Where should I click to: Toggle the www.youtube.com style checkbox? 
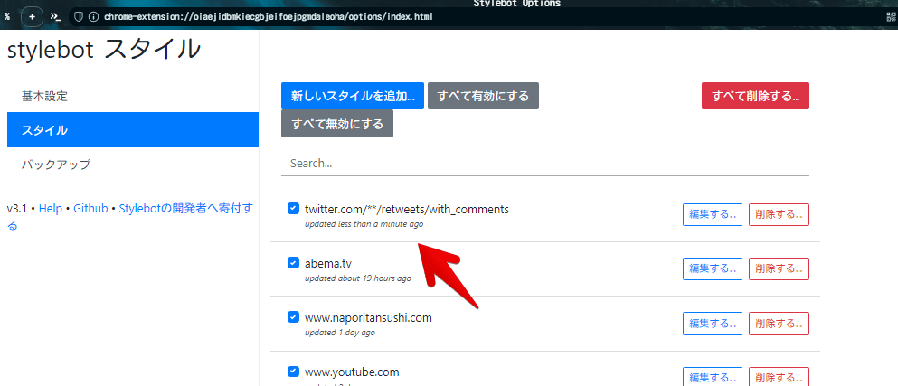293,372
